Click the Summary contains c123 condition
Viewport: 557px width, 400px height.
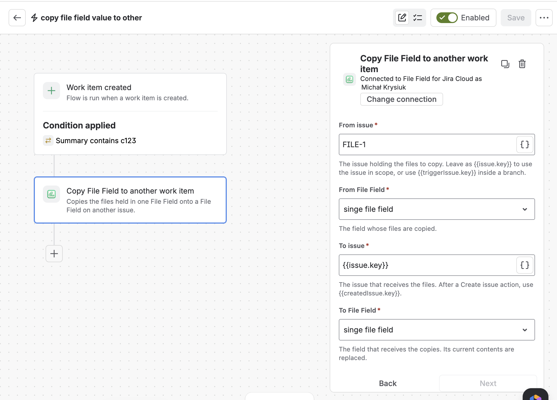click(x=96, y=140)
